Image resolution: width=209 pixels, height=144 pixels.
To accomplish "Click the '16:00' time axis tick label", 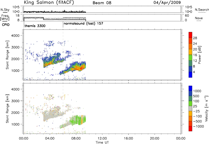I will pos(128,139).
